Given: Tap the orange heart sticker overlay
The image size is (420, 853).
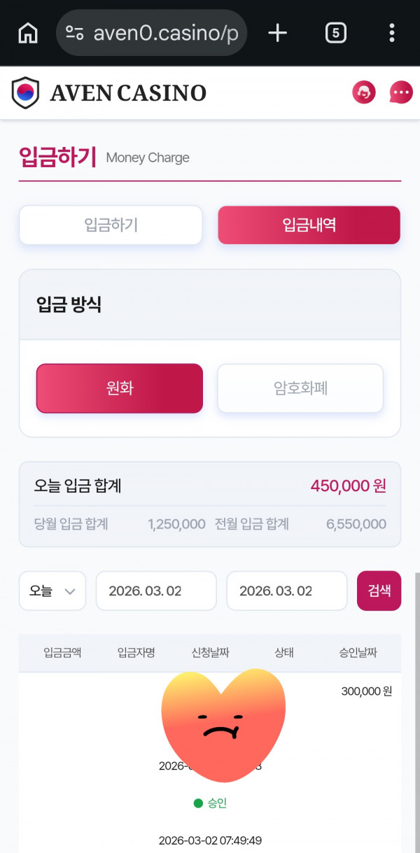Looking at the screenshot, I should [x=223, y=726].
